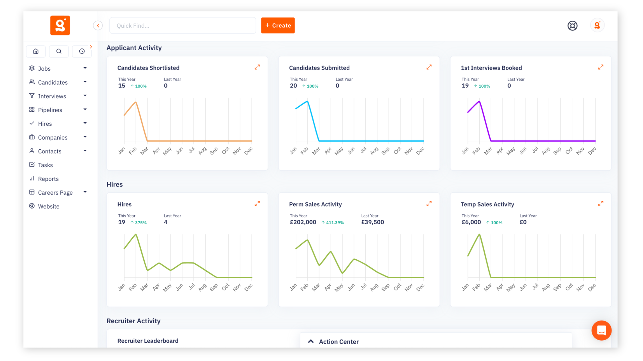Open the Search icon in the sidebar
Screen dimensions: 643x361
tap(59, 51)
